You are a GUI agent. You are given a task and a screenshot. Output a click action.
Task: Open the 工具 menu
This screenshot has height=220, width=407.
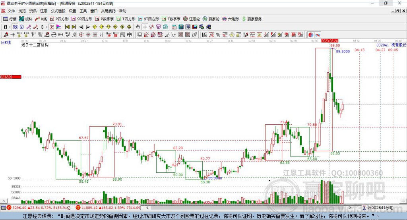pyautogui.click(x=83, y=11)
